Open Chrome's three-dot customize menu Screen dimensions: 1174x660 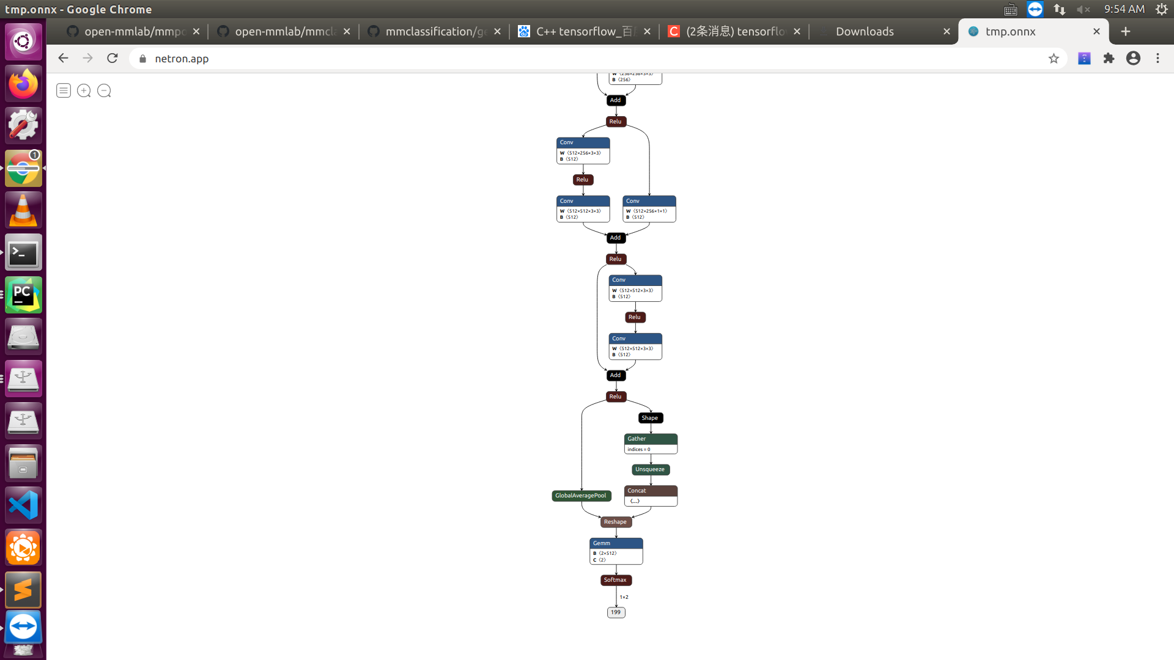pos(1157,59)
